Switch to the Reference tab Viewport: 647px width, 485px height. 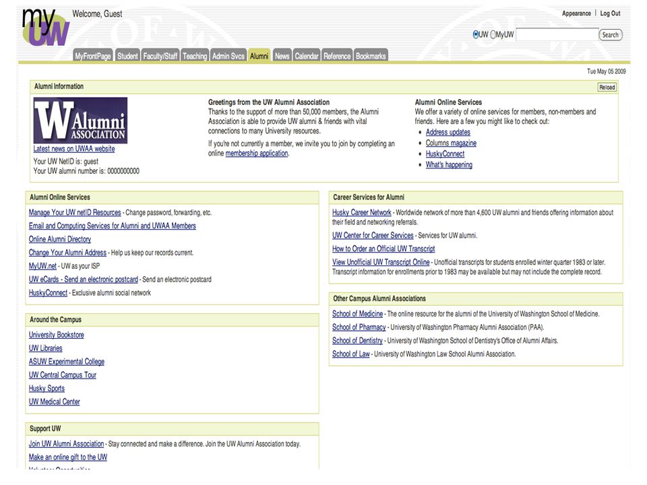(x=337, y=56)
